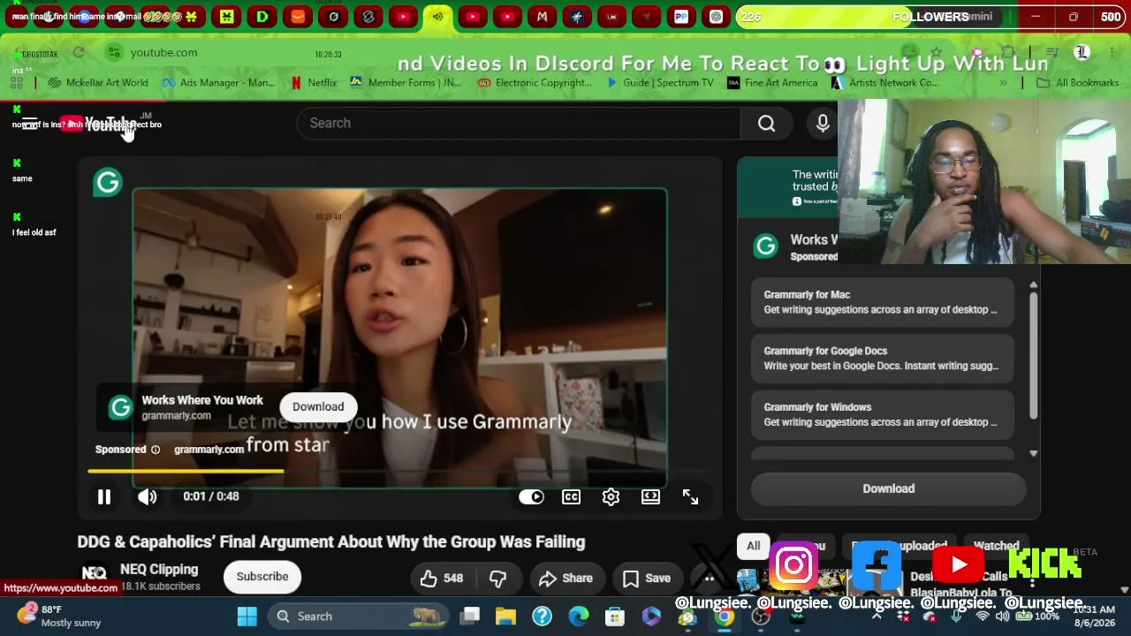Screen dimensions: 1131x636
Task: Select the Watched filter chip
Action: (996, 546)
